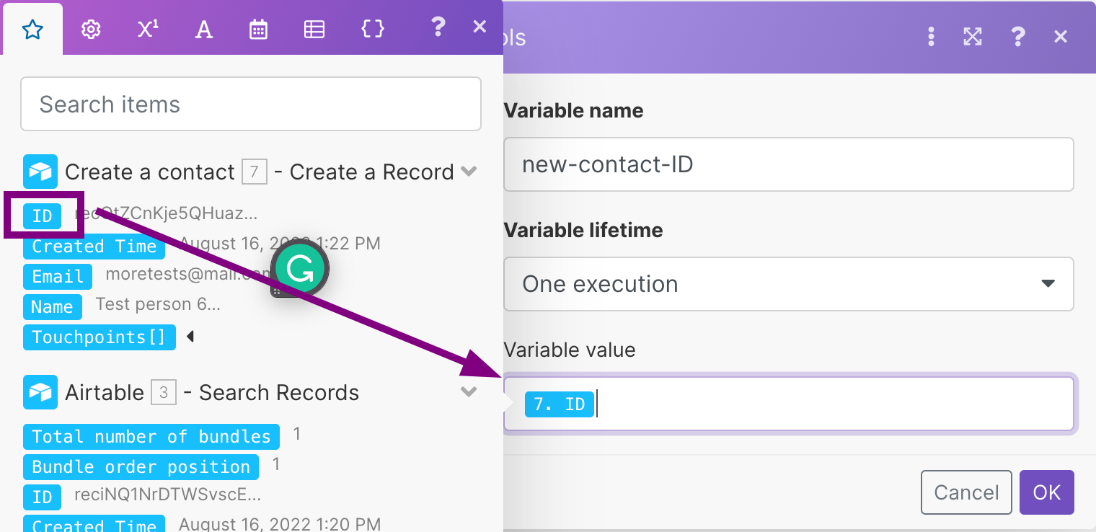Select the ID pill under Search Records
1096x532 pixels.
click(x=42, y=497)
